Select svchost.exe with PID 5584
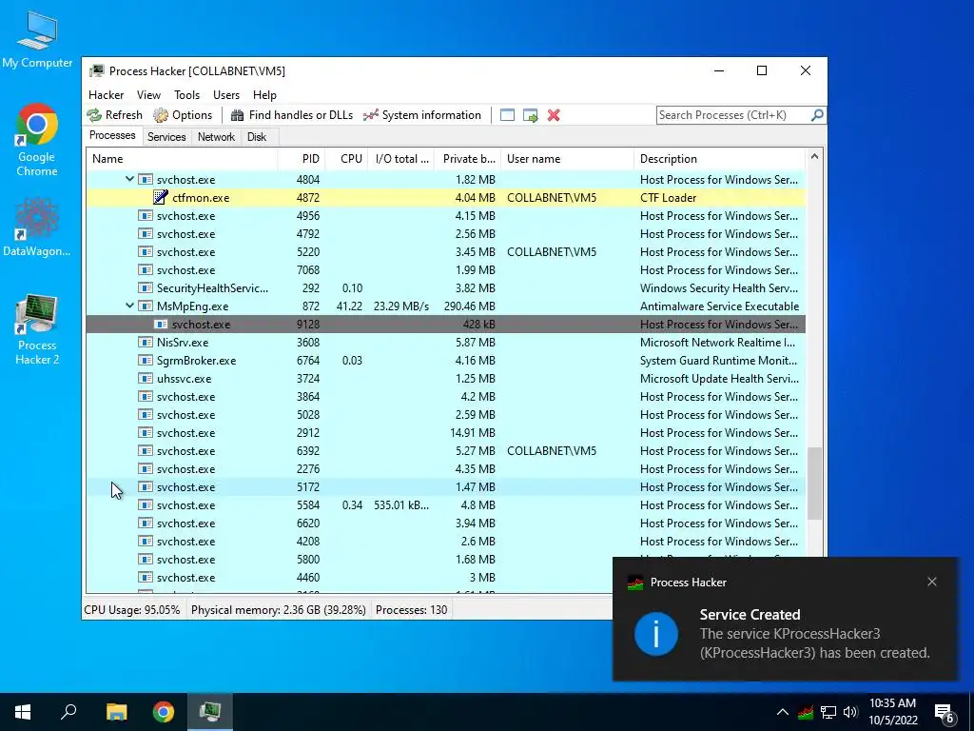The width and height of the screenshot is (974, 731). point(445,504)
